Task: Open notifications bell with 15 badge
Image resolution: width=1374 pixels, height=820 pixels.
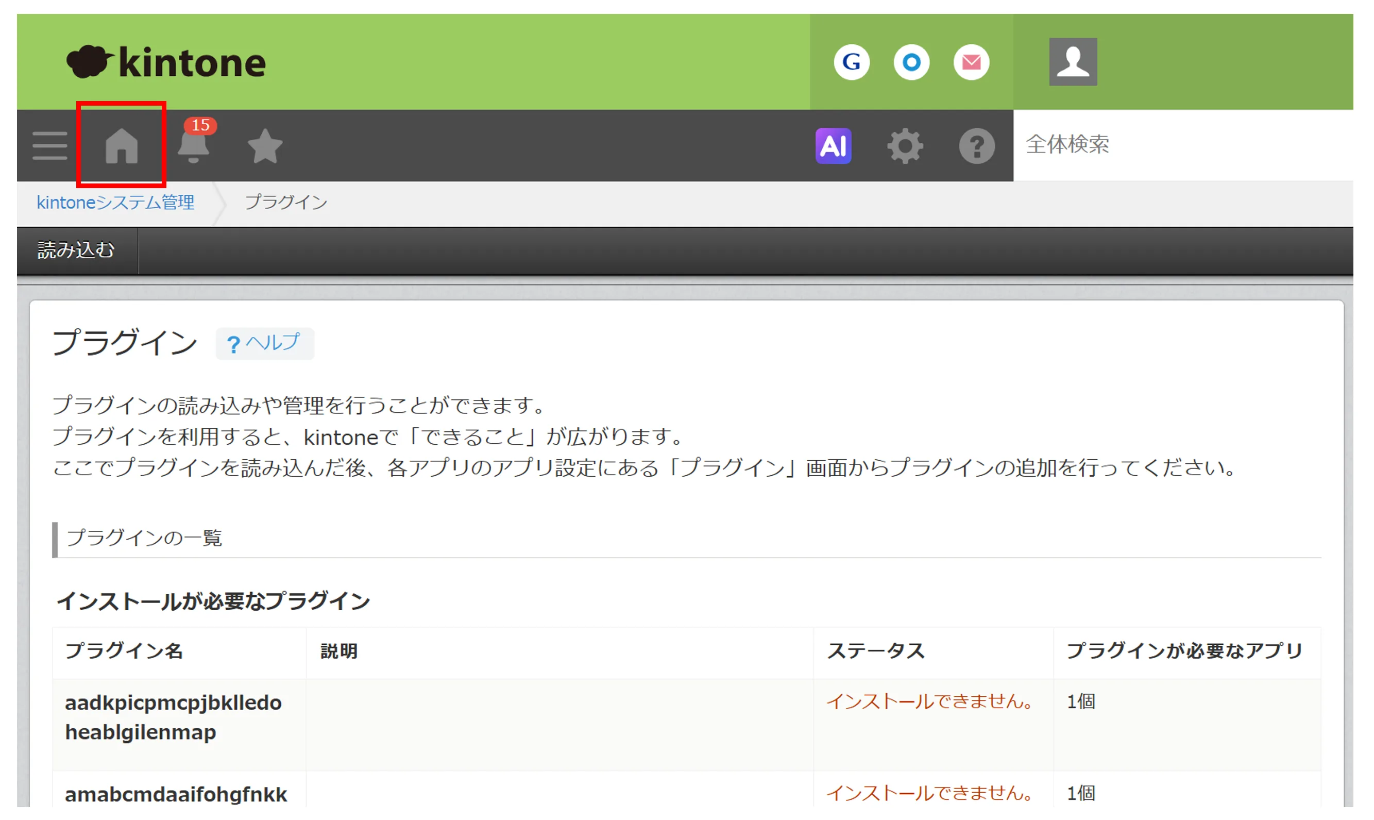Action: (x=194, y=141)
